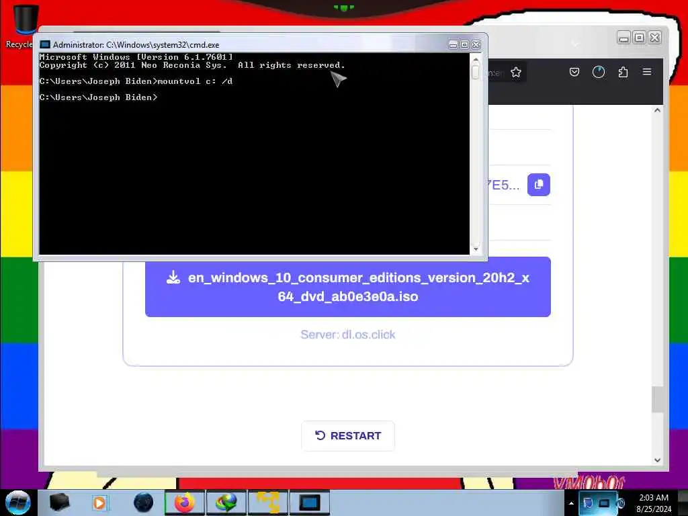Open the yellow network taskbar icon

tap(267, 503)
